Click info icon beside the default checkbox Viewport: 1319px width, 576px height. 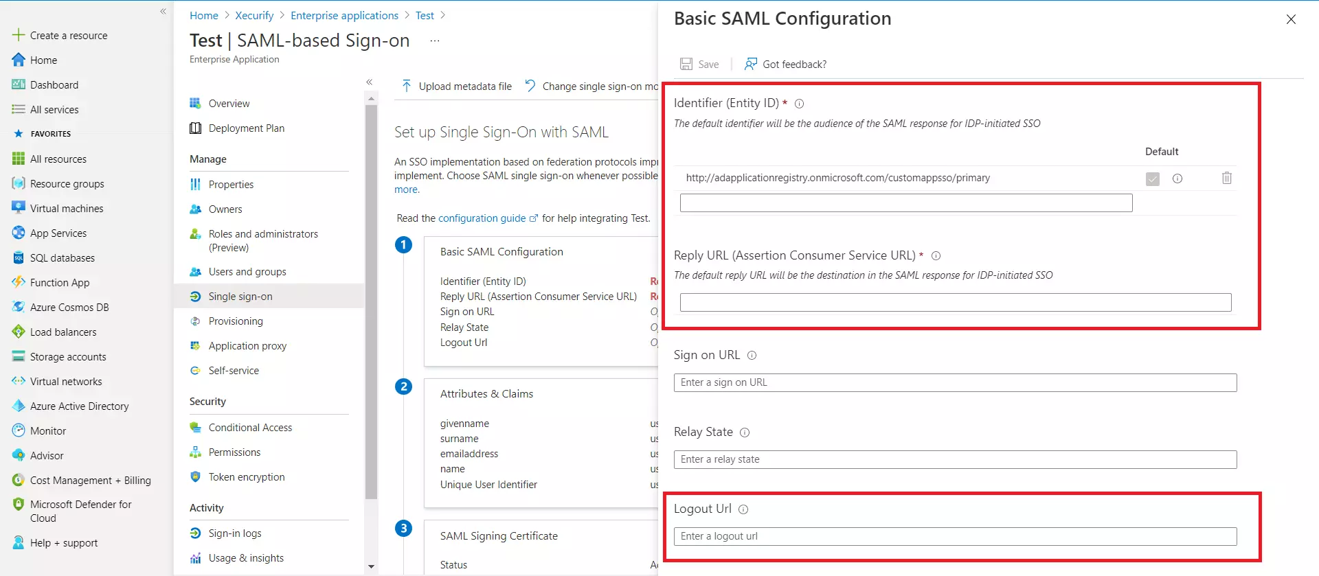pyautogui.click(x=1177, y=178)
